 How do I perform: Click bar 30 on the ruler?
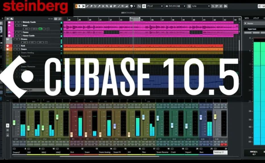tap(90, 20)
